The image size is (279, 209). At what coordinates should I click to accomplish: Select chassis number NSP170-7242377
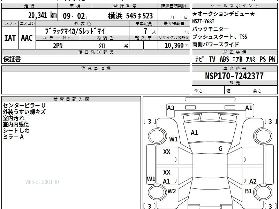(234, 76)
